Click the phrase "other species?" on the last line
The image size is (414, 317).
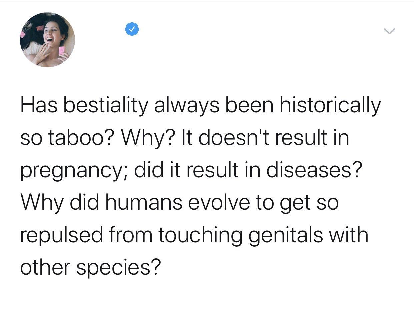click(x=90, y=268)
